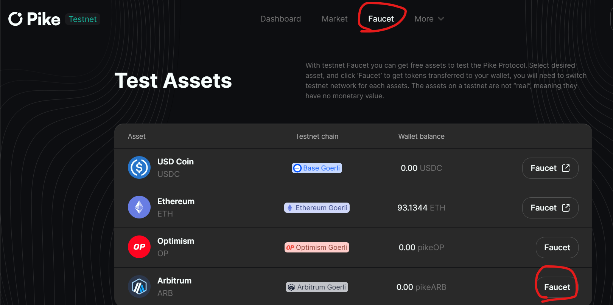613x305 pixels.
Task: Click external link icon in USD Coin row
Action: click(x=566, y=168)
